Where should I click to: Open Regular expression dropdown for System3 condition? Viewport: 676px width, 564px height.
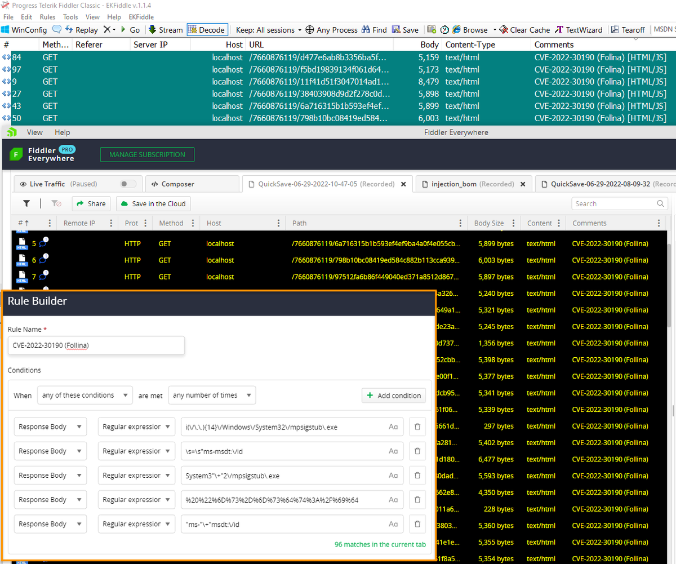coord(137,476)
